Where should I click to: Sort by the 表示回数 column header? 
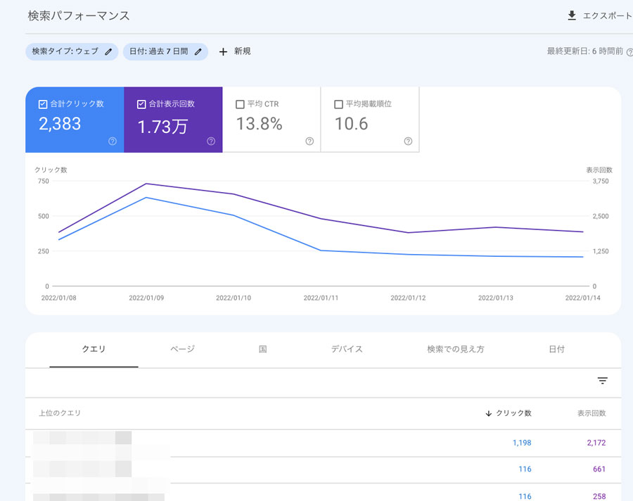click(592, 413)
